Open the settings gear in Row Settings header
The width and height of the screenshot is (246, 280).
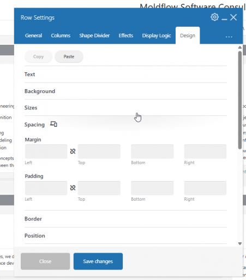tap(214, 17)
